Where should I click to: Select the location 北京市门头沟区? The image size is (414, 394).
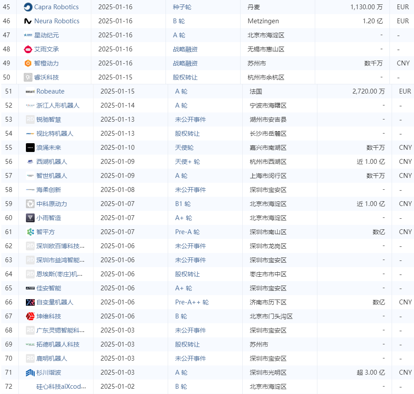[x=271, y=316]
